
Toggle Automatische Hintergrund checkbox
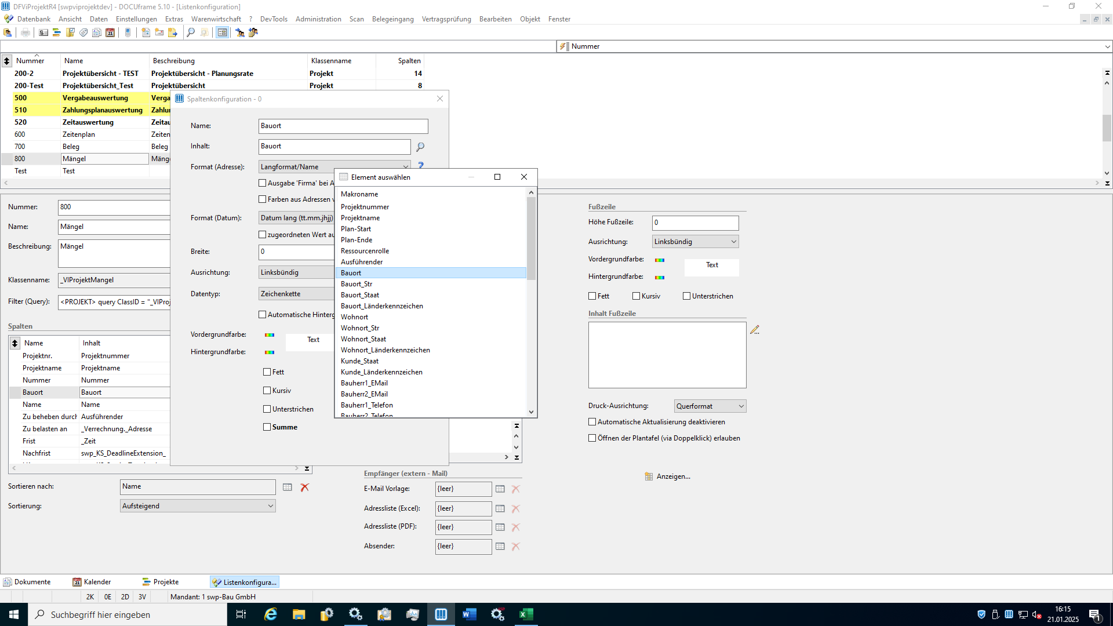coord(263,315)
